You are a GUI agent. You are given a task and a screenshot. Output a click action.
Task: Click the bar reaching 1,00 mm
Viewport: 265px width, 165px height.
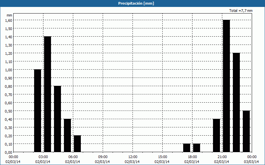coord(37,111)
